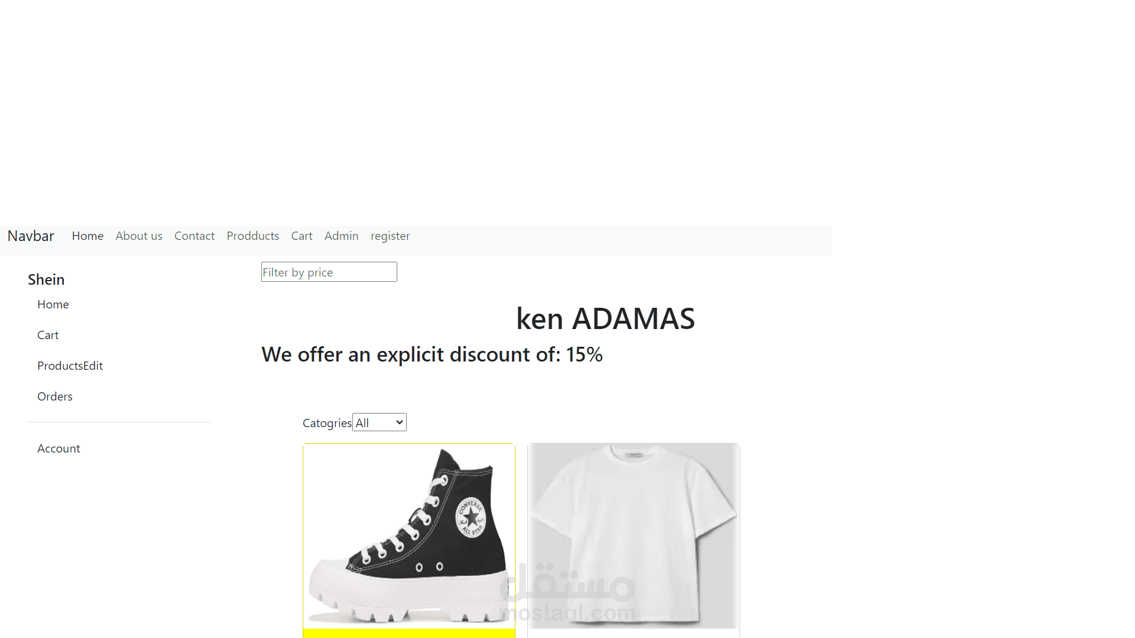Open the register page
The image size is (1135, 638).
(x=390, y=236)
